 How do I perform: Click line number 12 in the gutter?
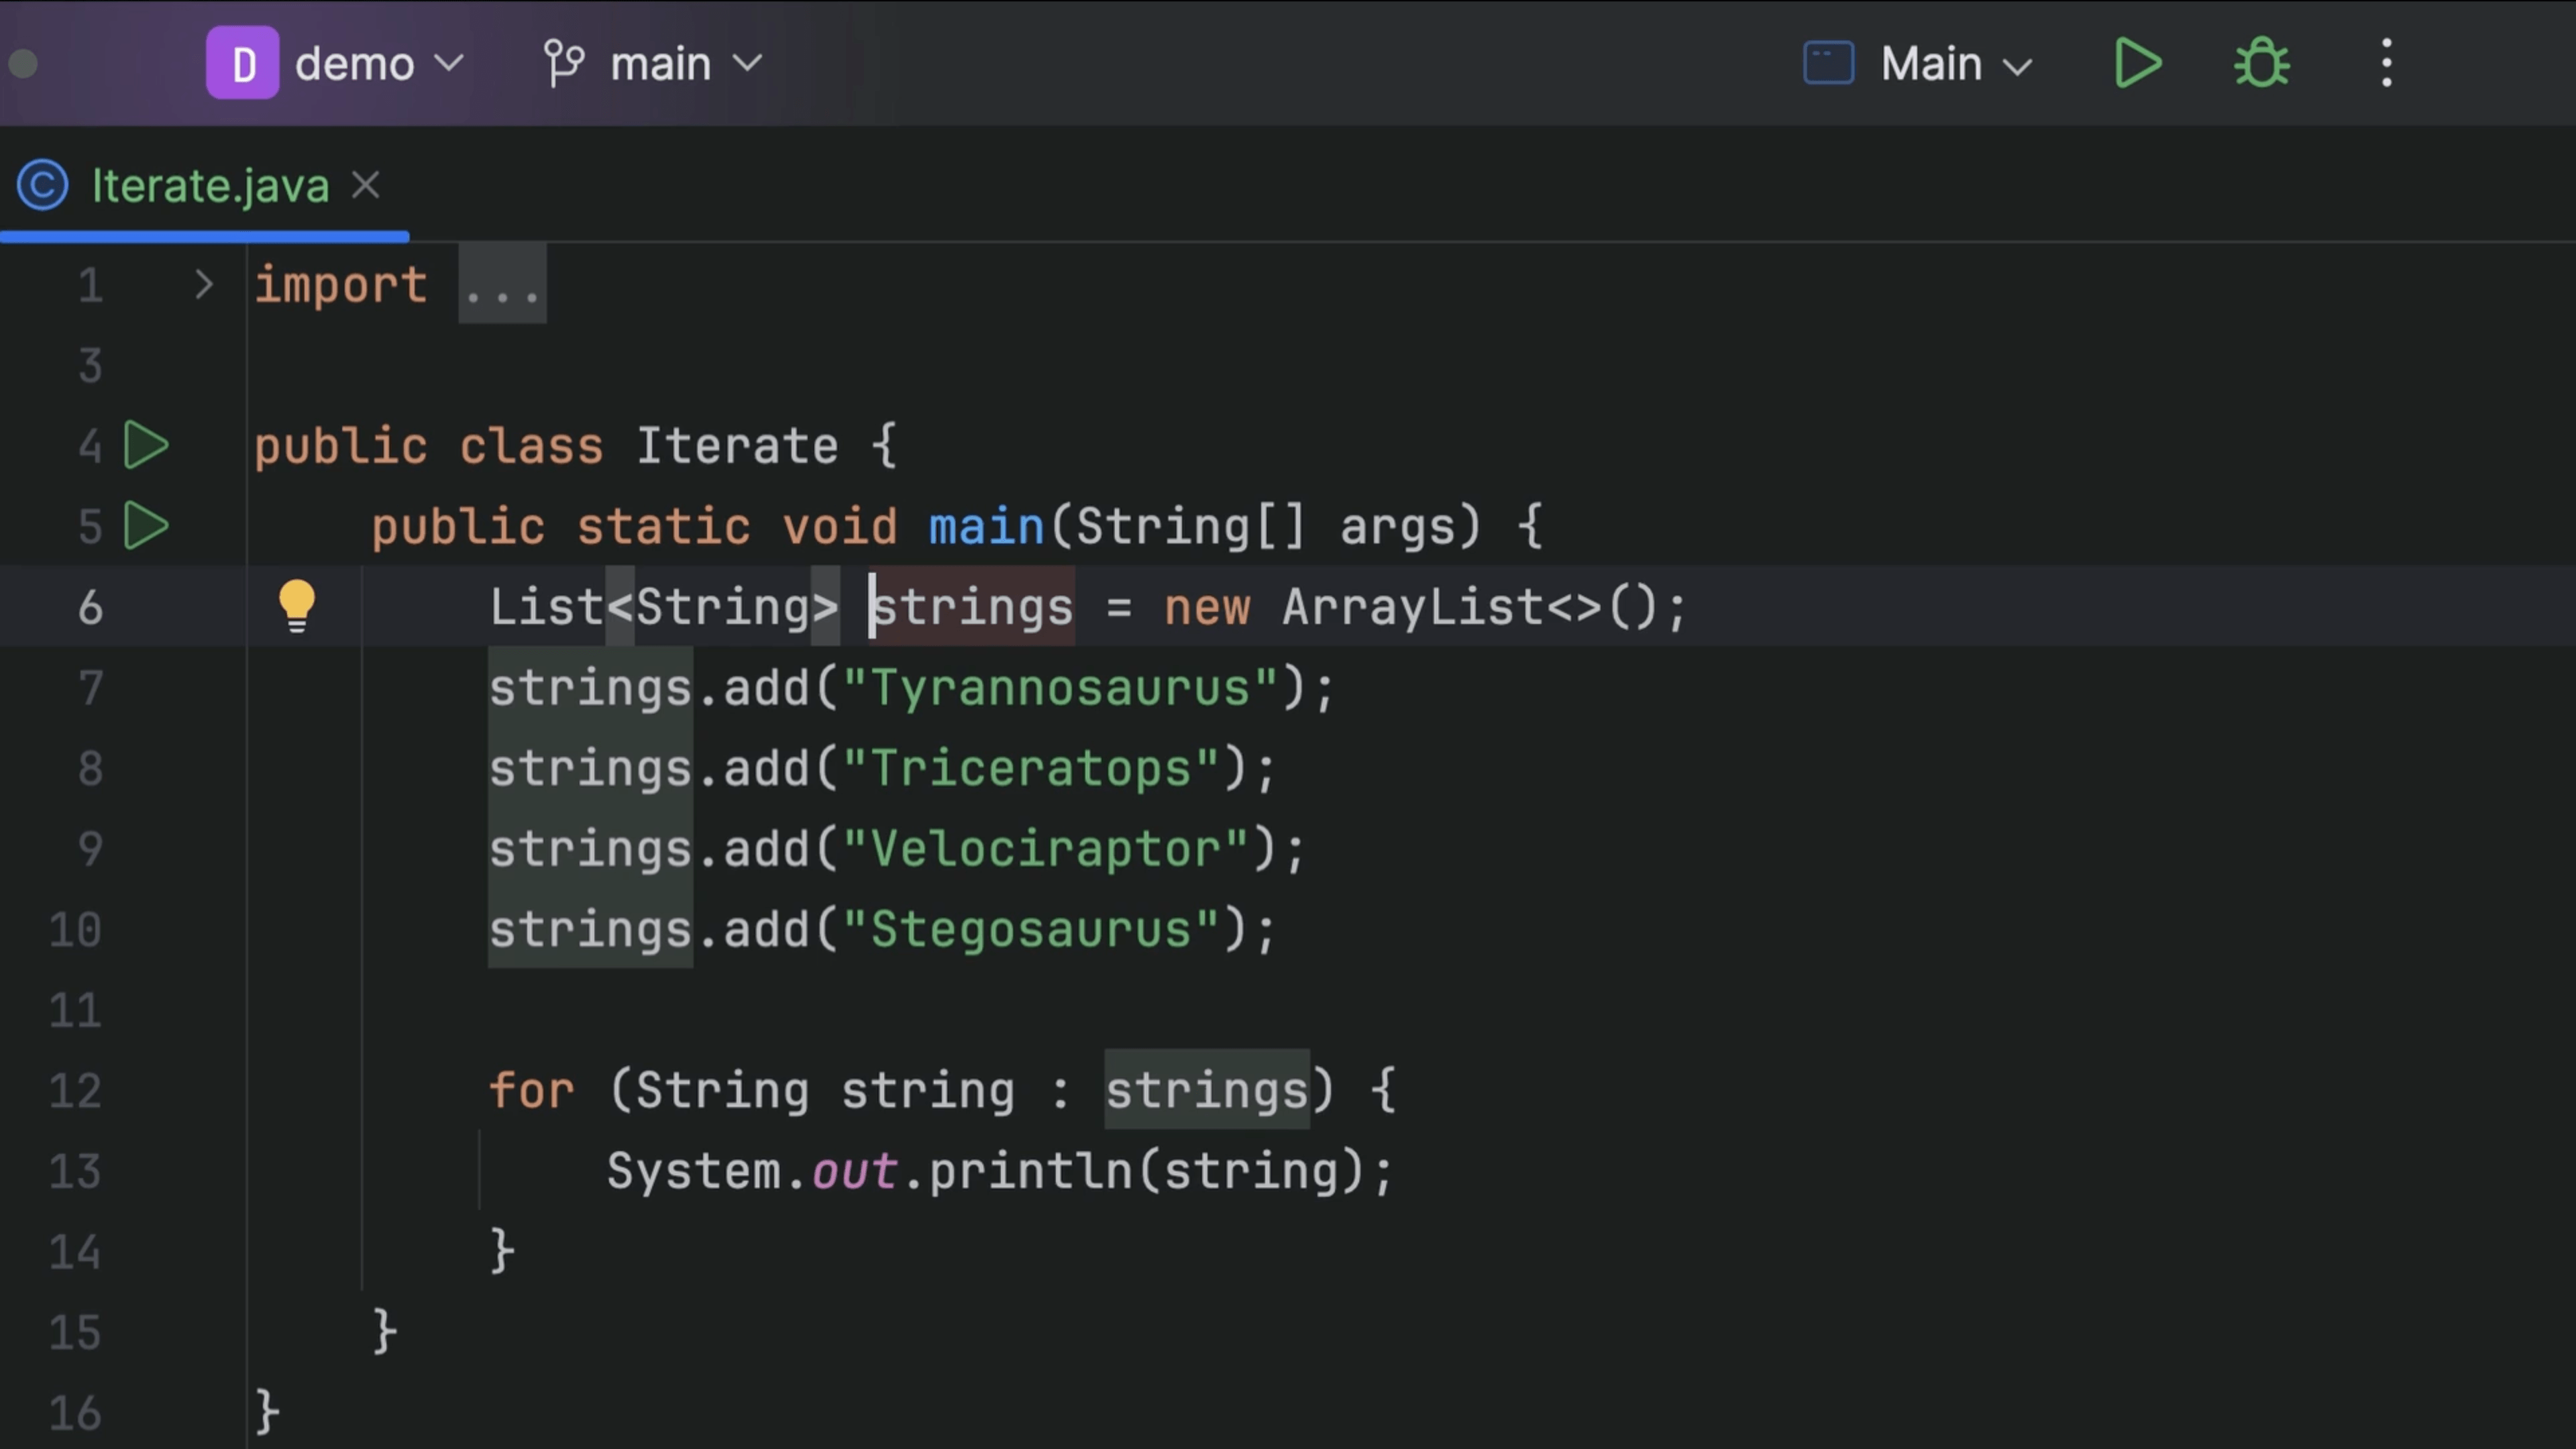76,1090
